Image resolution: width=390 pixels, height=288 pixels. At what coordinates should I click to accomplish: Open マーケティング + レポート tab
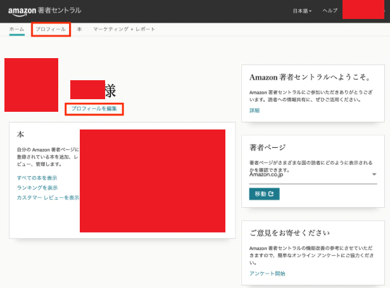[x=124, y=29]
